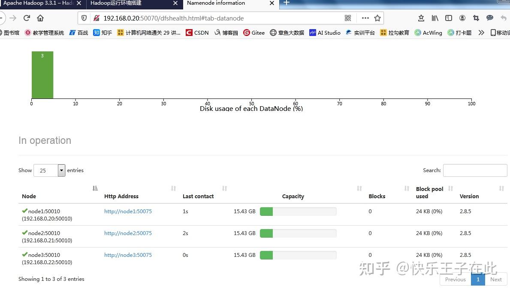Click the Next pagination button
The image size is (510, 289).
[496, 279]
